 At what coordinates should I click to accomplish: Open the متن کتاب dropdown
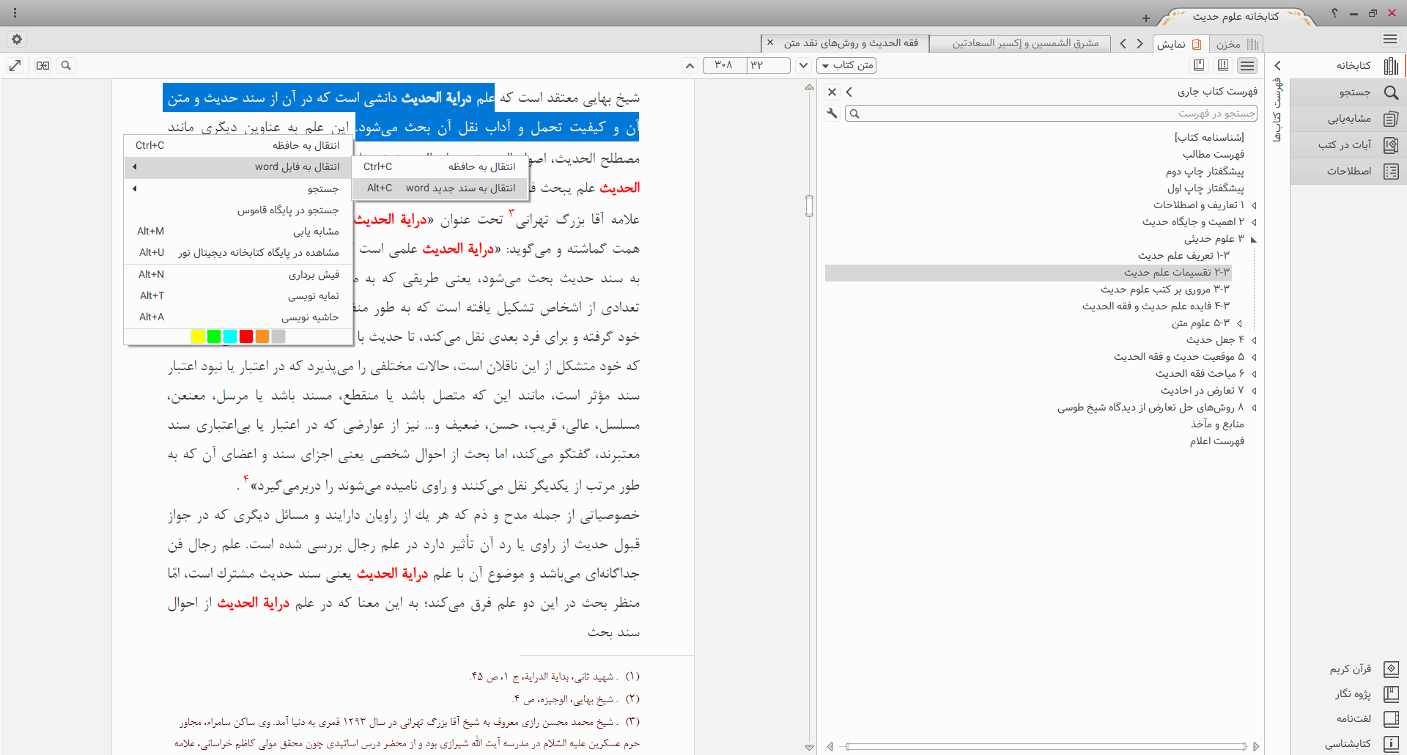click(x=846, y=66)
